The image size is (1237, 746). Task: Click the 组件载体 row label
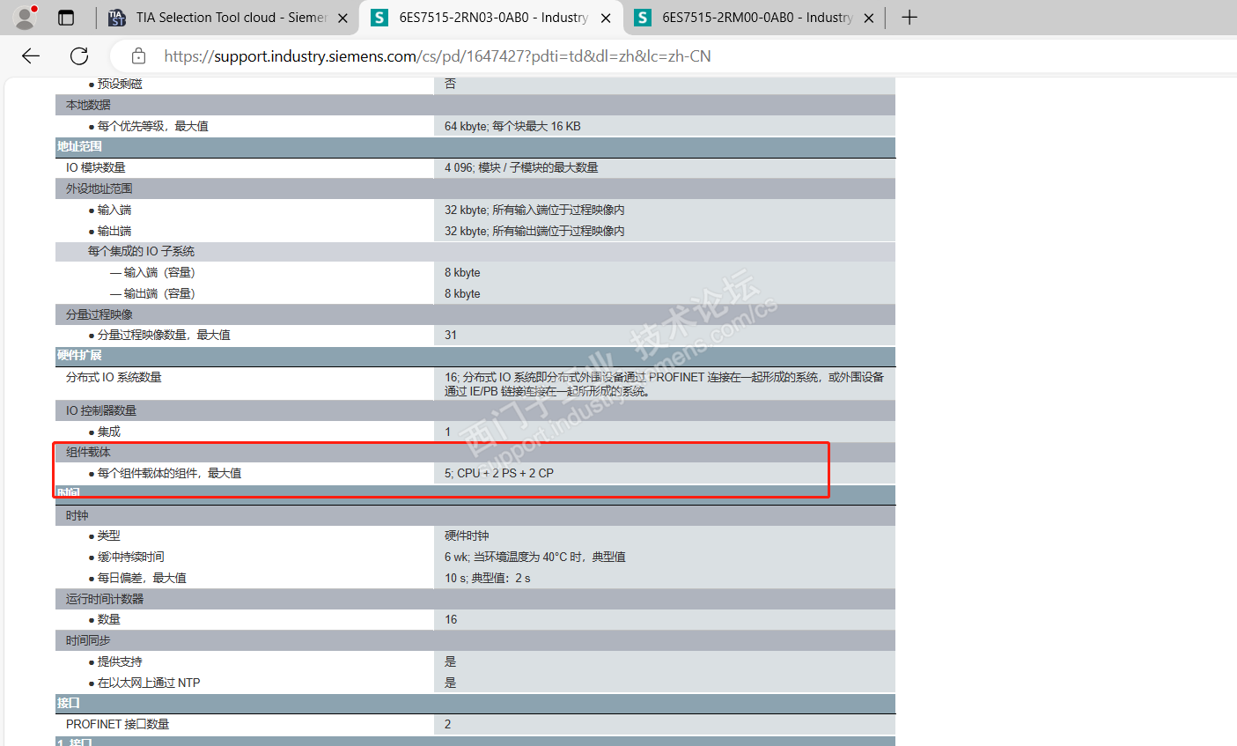pos(88,453)
